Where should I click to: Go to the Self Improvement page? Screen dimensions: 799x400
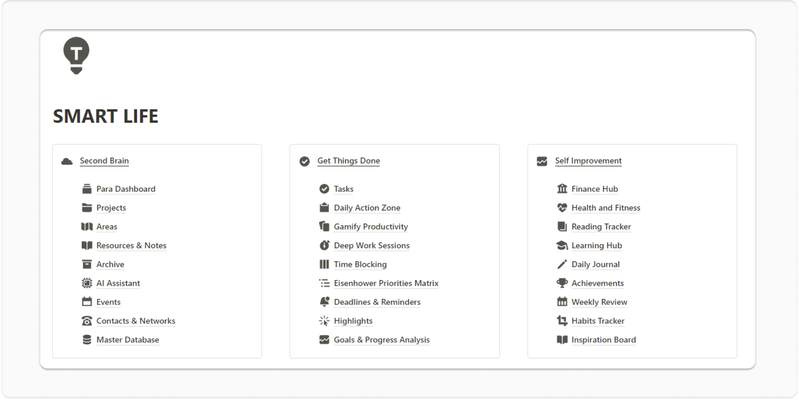(x=588, y=161)
